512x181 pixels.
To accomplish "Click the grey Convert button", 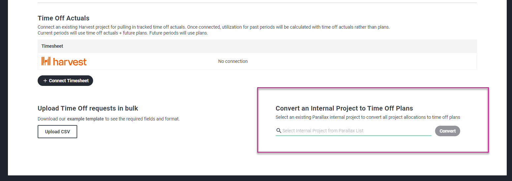I will click(447, 131).
